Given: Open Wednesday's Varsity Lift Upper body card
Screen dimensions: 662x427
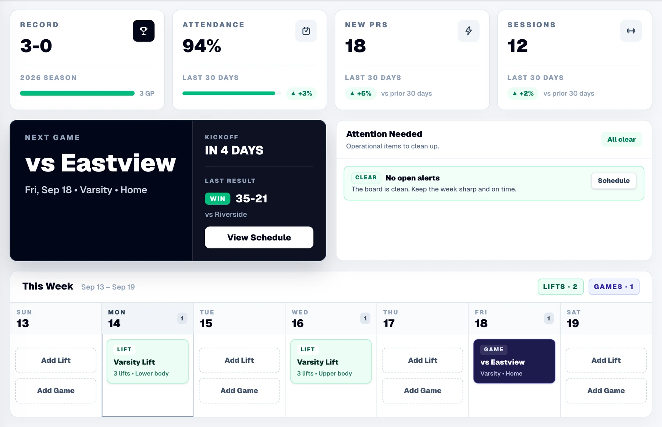Looking at the screenshot, I should (x=331, y=361).
